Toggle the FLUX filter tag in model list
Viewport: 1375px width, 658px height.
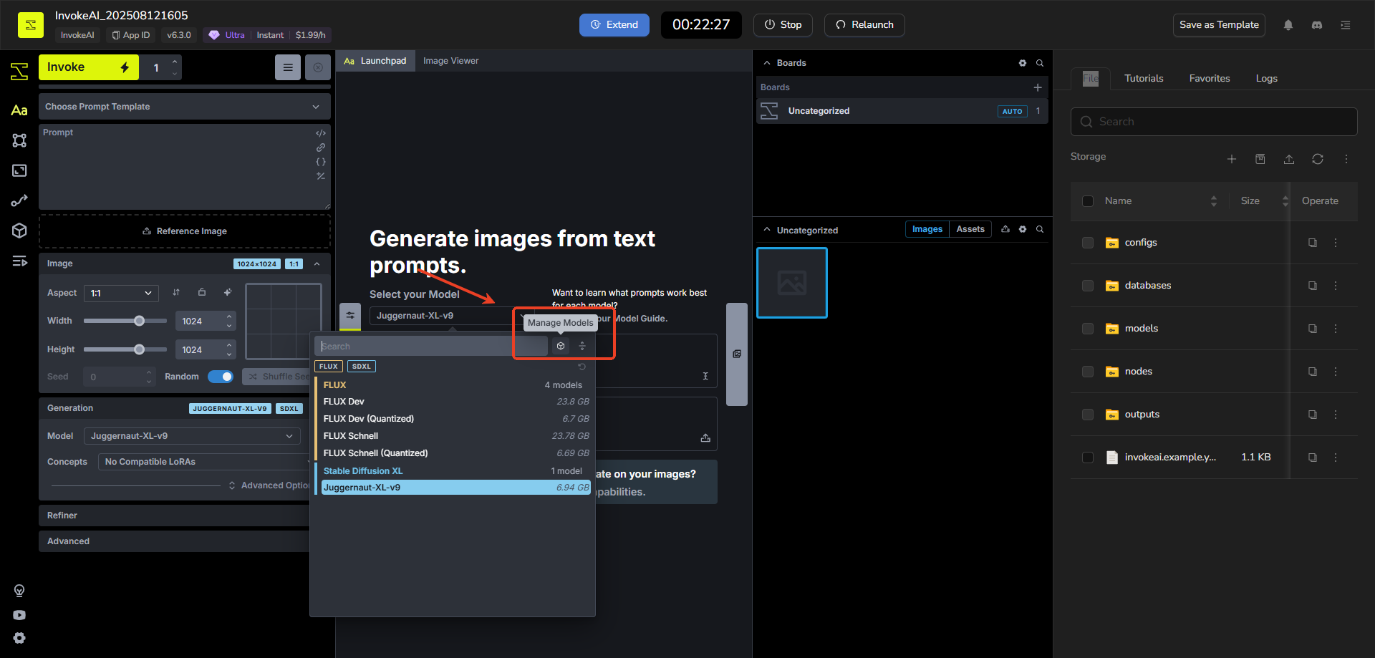click(x=329, y=367)
